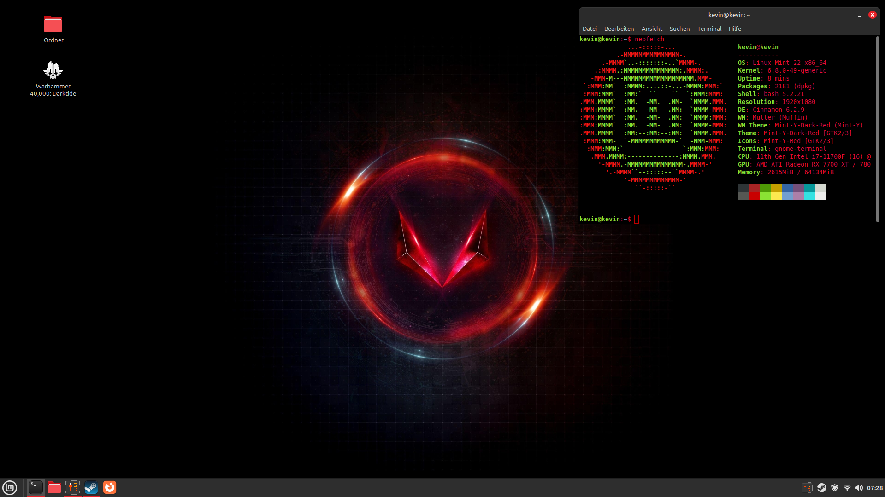Click the Steam tray icon
This screenshot has height=497, width=885.
pyautogui.click(x=821, y=488)
